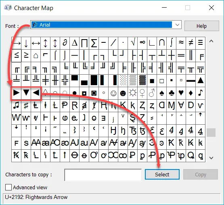Click the Select button
The height and width of the screenshot is (205, 224).
point(162,174)
